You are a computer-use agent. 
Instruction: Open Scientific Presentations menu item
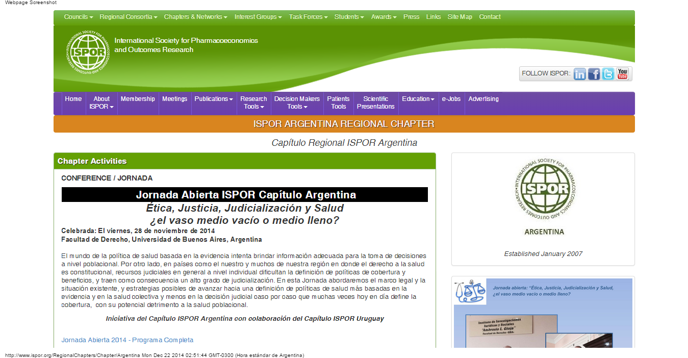pos(376,103)
